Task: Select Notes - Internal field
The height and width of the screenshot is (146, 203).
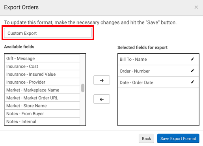Action: (42, 122)
